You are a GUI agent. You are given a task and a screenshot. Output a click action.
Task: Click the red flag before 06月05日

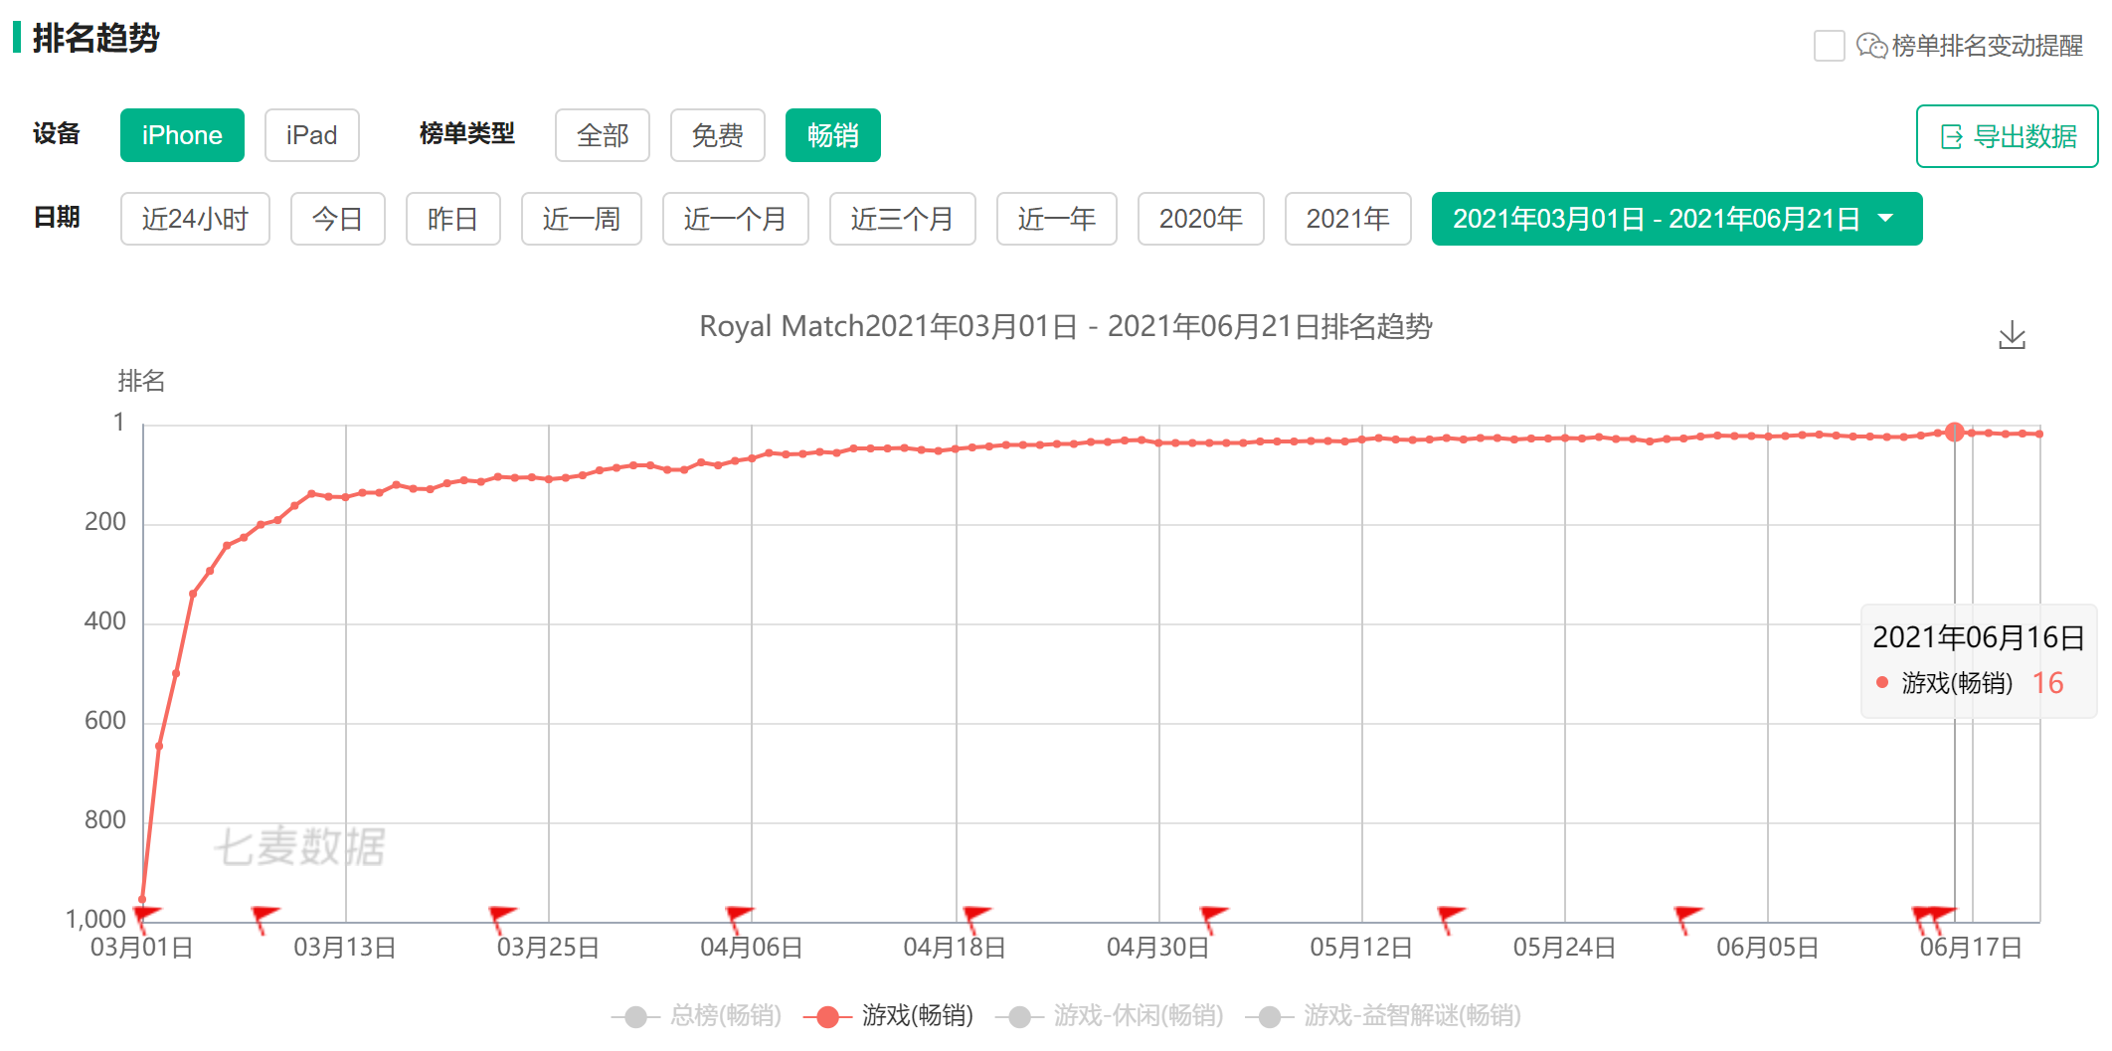click(1686, 916)
